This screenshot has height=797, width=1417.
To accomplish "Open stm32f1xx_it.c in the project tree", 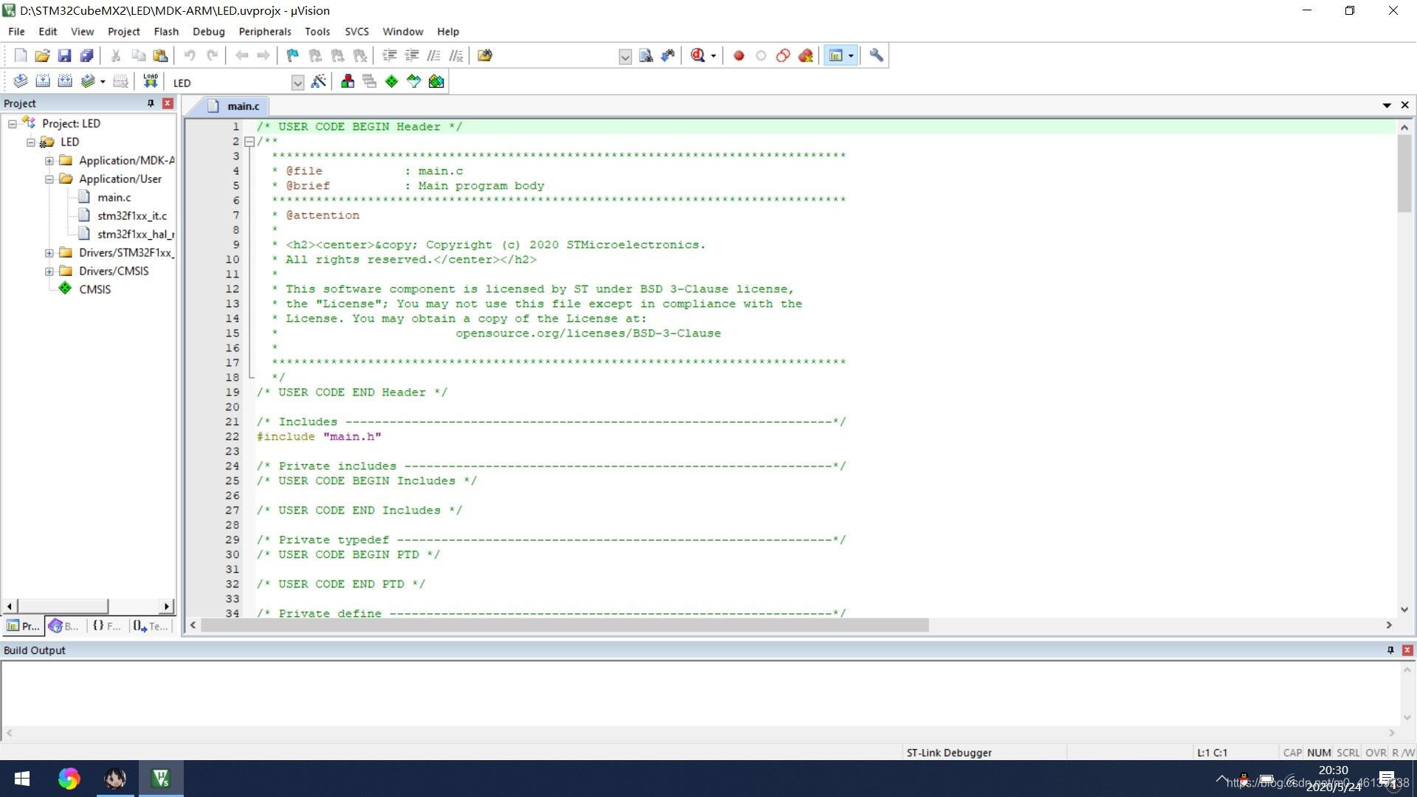I will click(132, 215).
